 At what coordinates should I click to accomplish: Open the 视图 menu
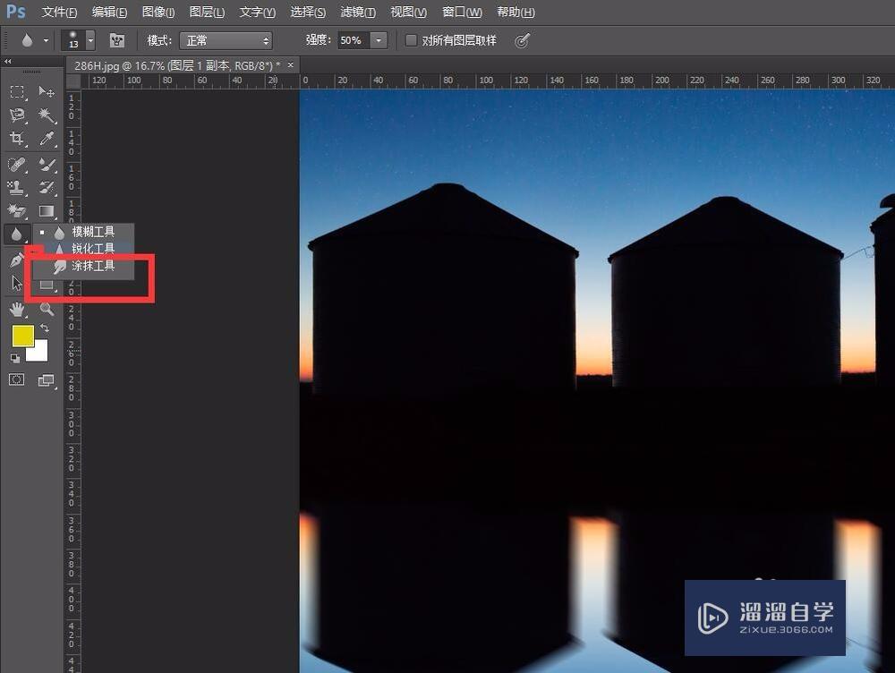408,12
